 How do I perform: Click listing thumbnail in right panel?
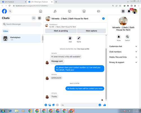(123, 21)
